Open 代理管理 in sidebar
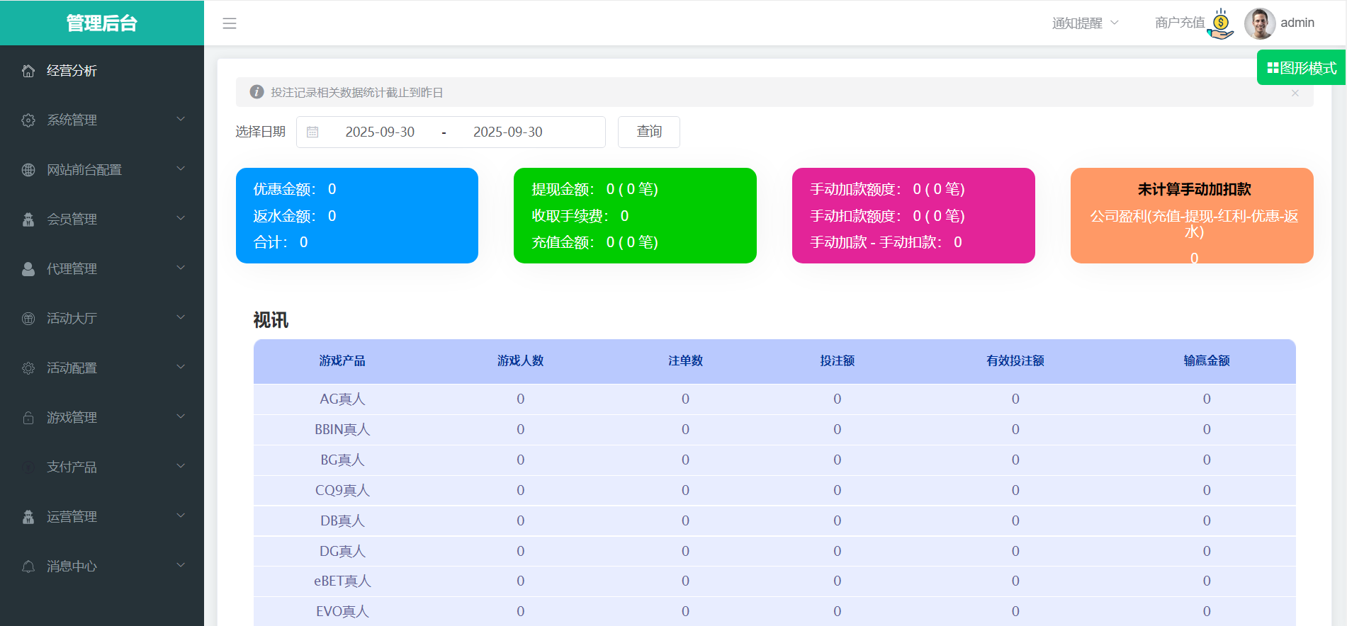 (72, 269)
